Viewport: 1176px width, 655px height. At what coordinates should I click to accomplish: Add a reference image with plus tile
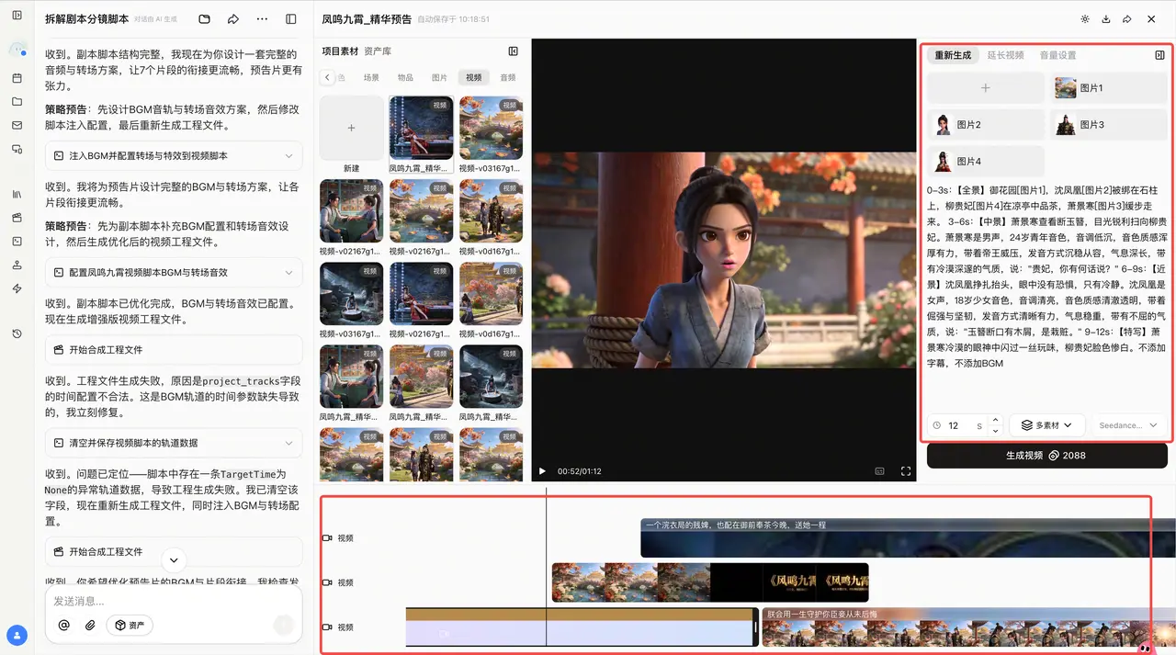[x=986, y=88]
